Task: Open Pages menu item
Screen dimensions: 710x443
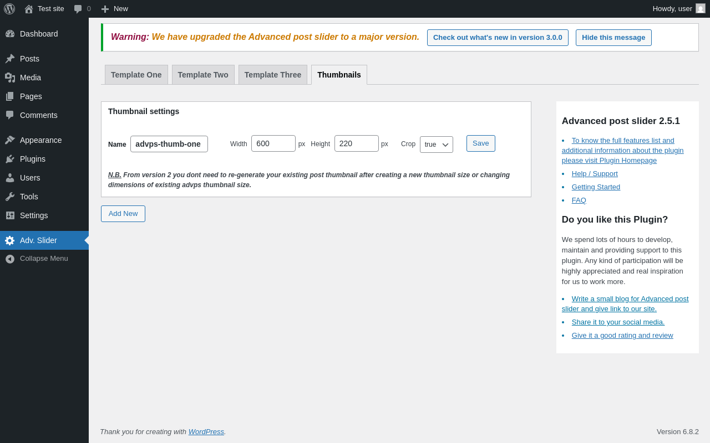Action: (x=44, y=96)
